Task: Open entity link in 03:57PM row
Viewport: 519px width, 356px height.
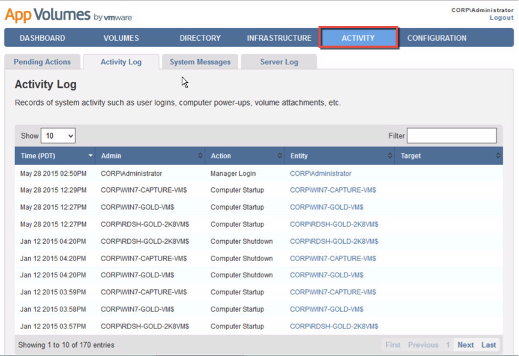Action: [x=334, y=327]
